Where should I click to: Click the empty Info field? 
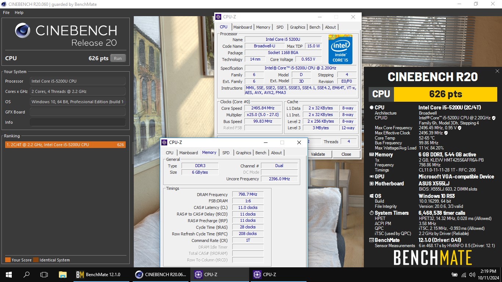[x=78, y=122]
